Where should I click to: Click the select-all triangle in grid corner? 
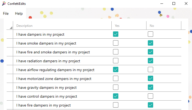[11, 27]
